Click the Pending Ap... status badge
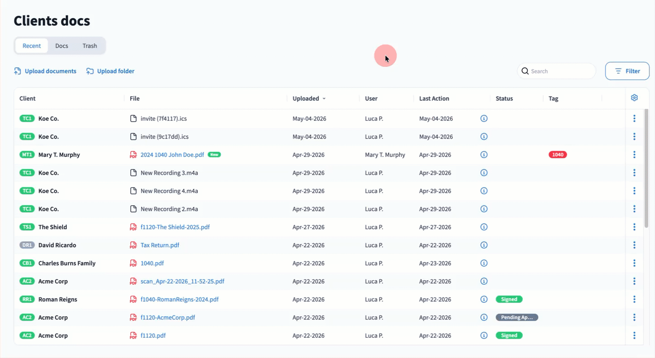Screen dimensions: 655x358 point(517,317)
